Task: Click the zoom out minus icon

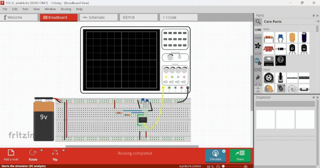Action: (x=218, y=167)
